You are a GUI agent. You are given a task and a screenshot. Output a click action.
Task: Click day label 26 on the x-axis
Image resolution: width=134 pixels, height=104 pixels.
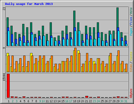click(x=106, y=101)
